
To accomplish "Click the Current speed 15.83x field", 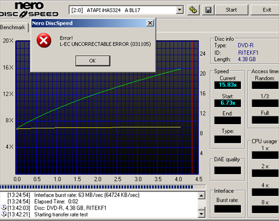I will point(228,85).
